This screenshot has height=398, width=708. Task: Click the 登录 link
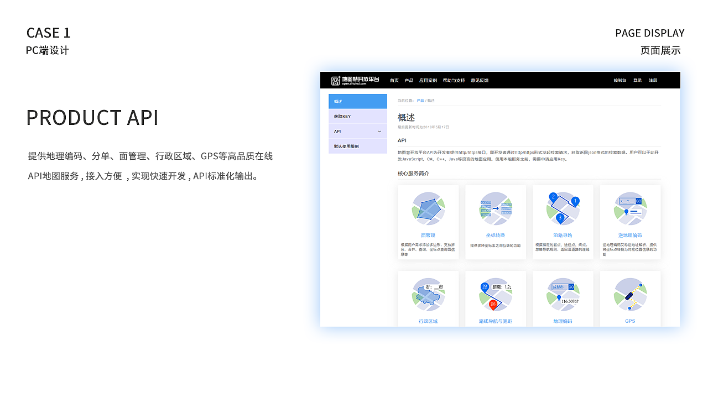click(638, 81)
